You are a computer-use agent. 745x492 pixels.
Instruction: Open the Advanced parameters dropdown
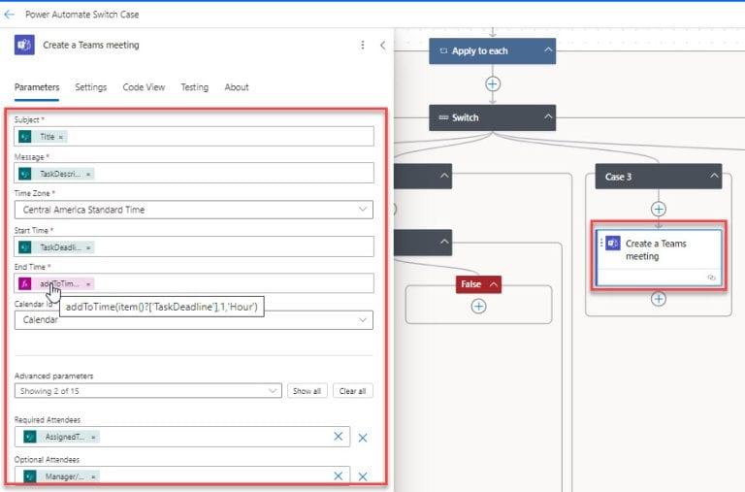pos(147,391)
